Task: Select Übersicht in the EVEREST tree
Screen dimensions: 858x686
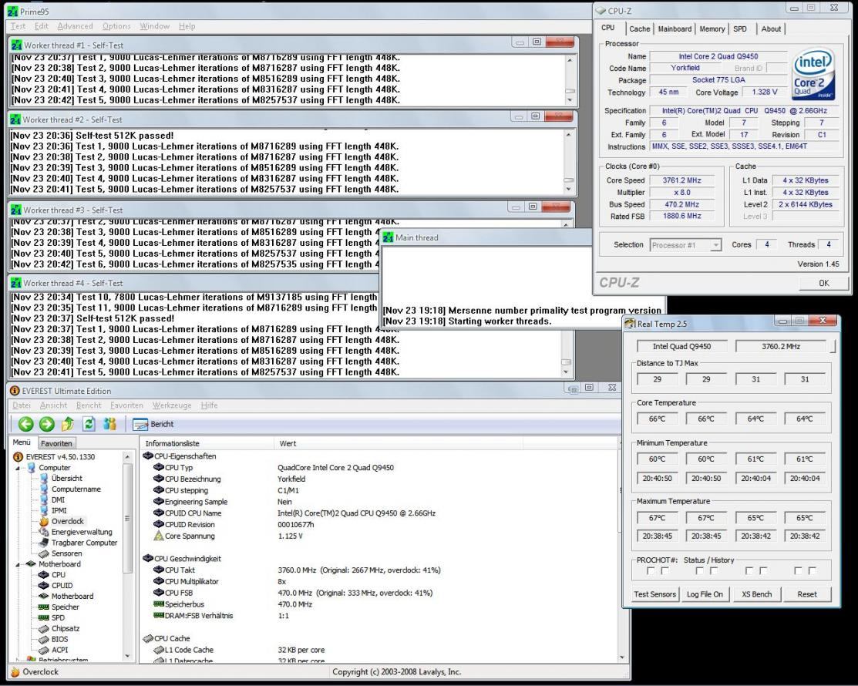Action: (x=67, y=478)
